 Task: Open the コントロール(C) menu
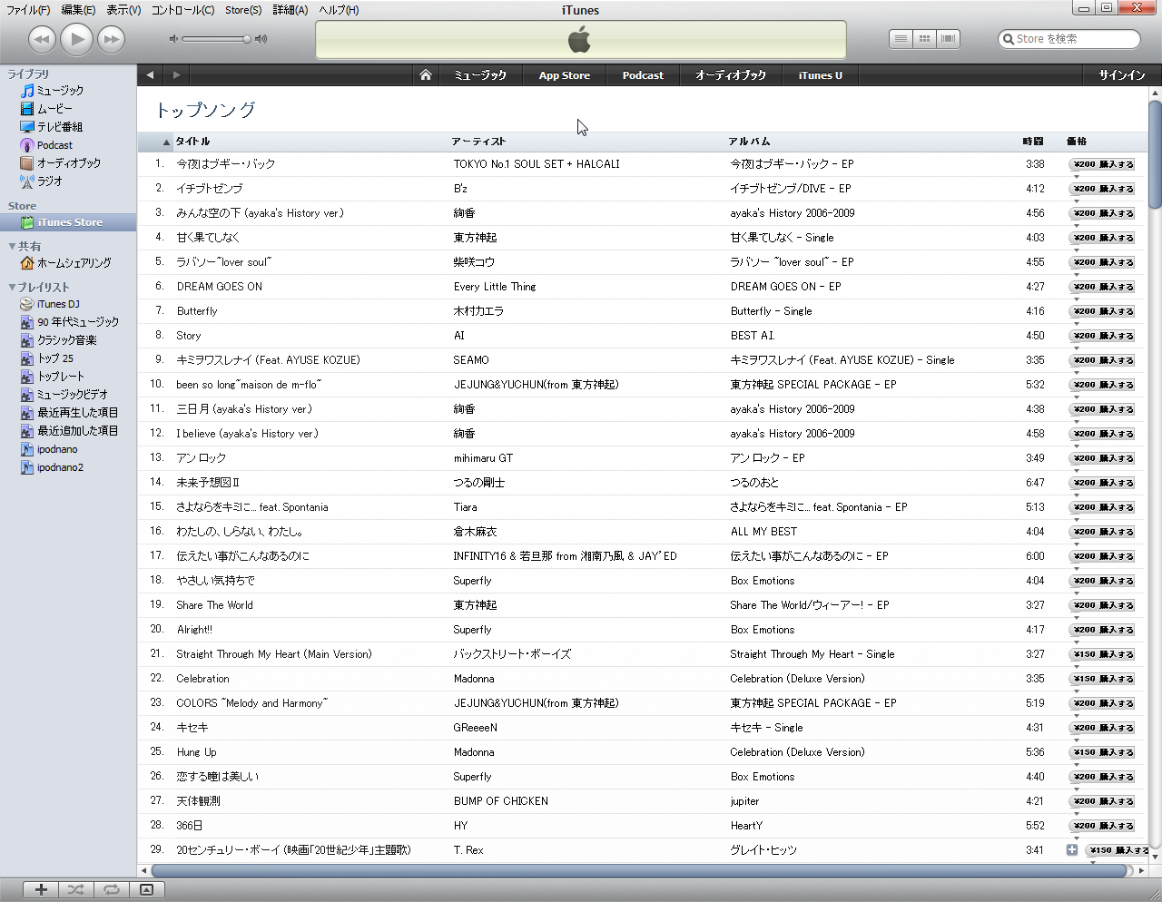(x=182, y=10)
